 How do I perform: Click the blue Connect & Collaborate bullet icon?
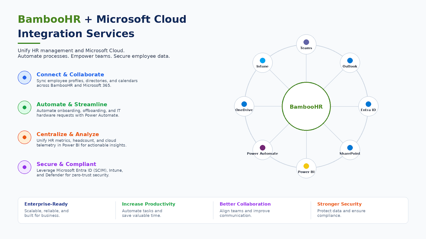[24, 78]
